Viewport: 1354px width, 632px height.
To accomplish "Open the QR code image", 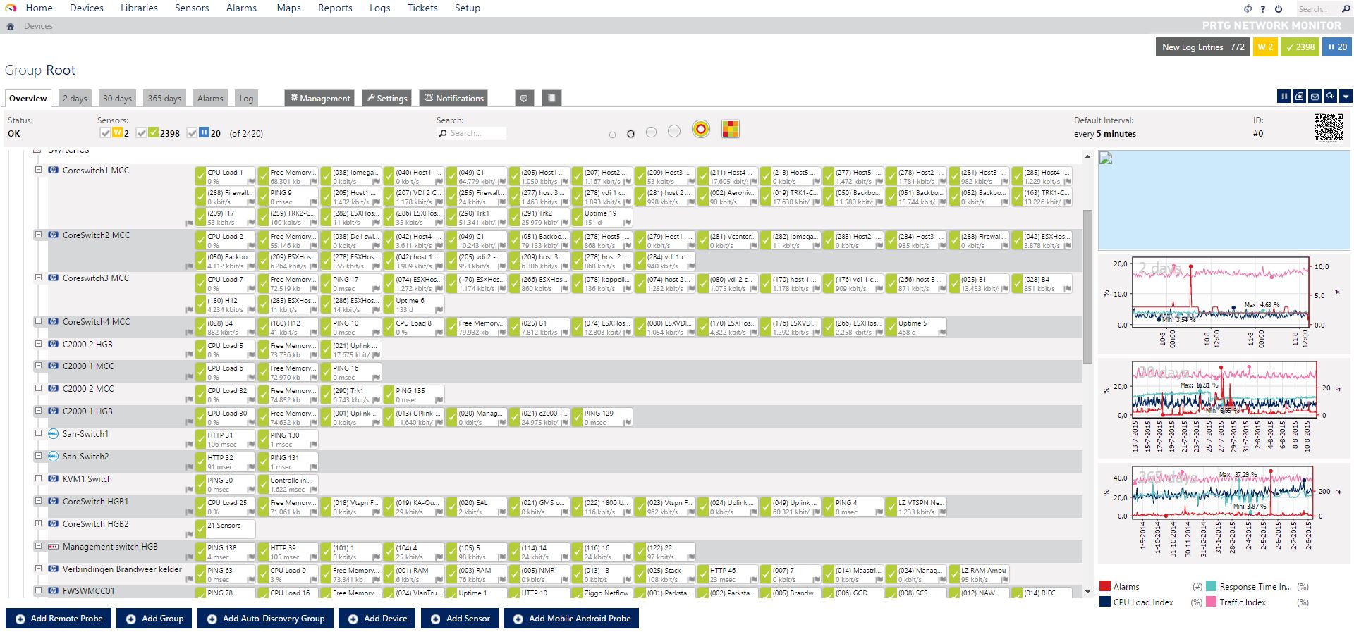I will [1328, 128].
